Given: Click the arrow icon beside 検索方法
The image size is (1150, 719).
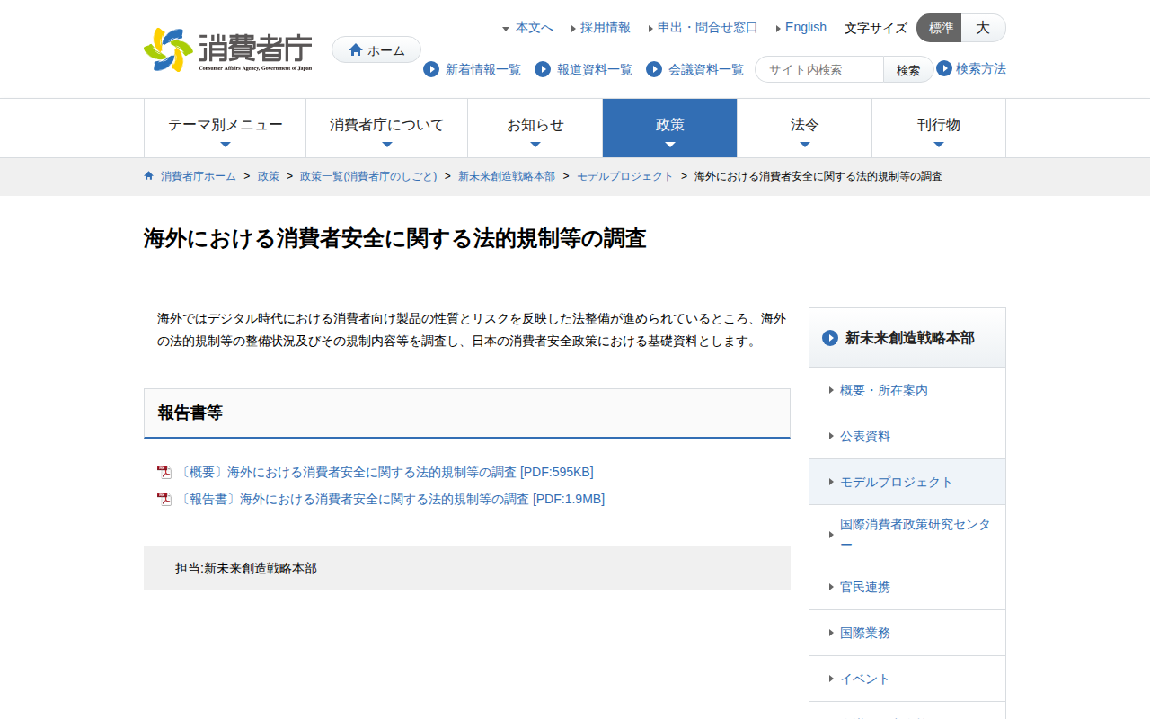Looking at the screenshot, I should (944, 68).
